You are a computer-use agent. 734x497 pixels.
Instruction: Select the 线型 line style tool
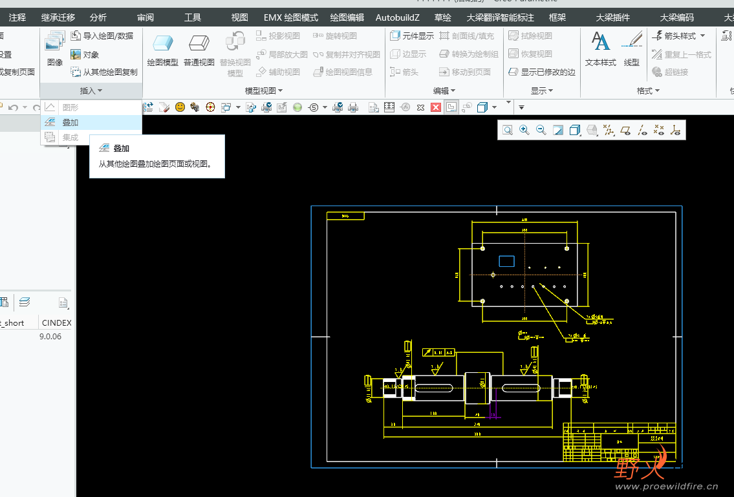coord(632,43)
